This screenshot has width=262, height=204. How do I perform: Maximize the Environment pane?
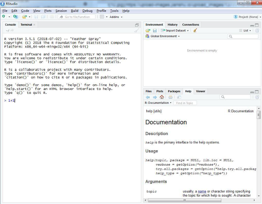pyautogui.click(x=257, y=25)
